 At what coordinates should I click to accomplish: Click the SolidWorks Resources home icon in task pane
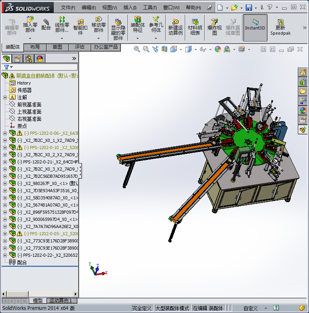303,72
